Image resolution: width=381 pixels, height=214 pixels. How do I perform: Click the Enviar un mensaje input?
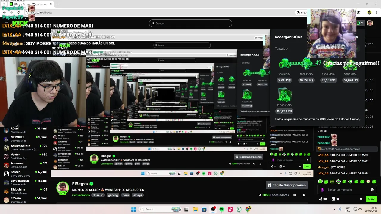coord(348,190)
